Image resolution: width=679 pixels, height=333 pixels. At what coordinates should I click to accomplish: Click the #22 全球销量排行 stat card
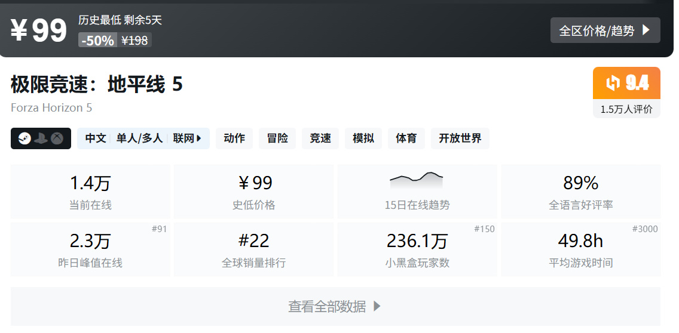point(254,249)
